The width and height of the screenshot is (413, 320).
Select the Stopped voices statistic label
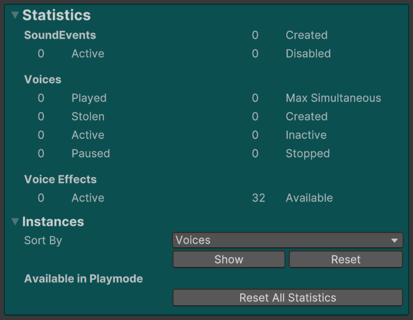307,154
